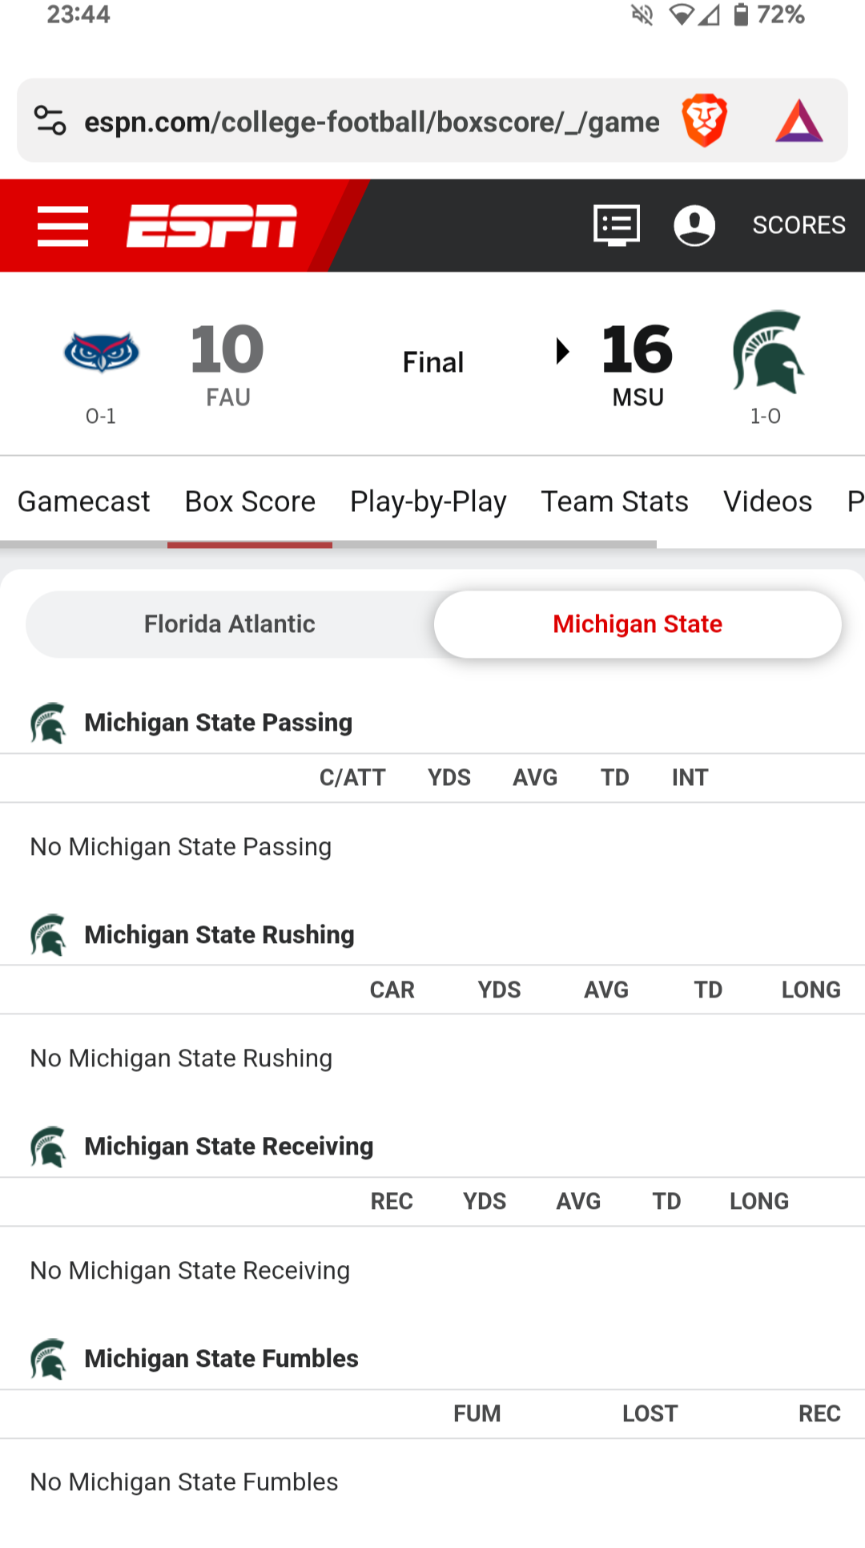Image resolution: width=865 pixels, height=1548 pixels.
Task: Tap the espn.com URL address field
Action: pos(372,122)
